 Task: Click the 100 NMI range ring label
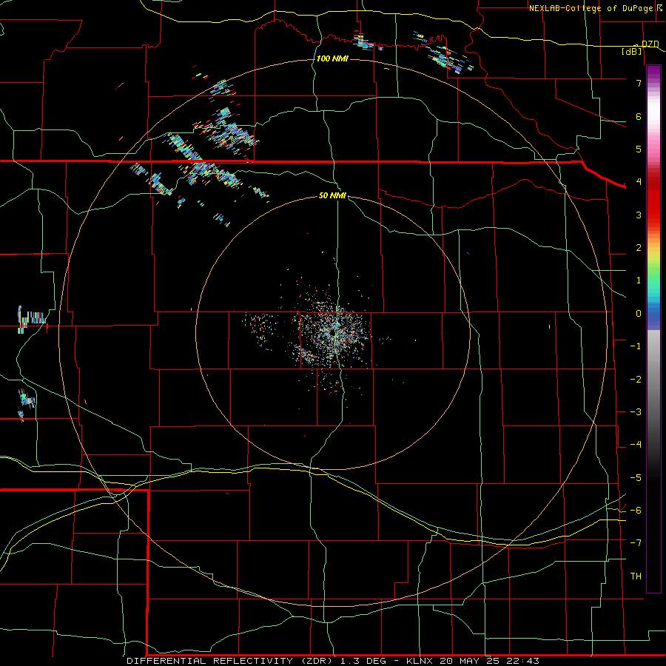[332, 58]
